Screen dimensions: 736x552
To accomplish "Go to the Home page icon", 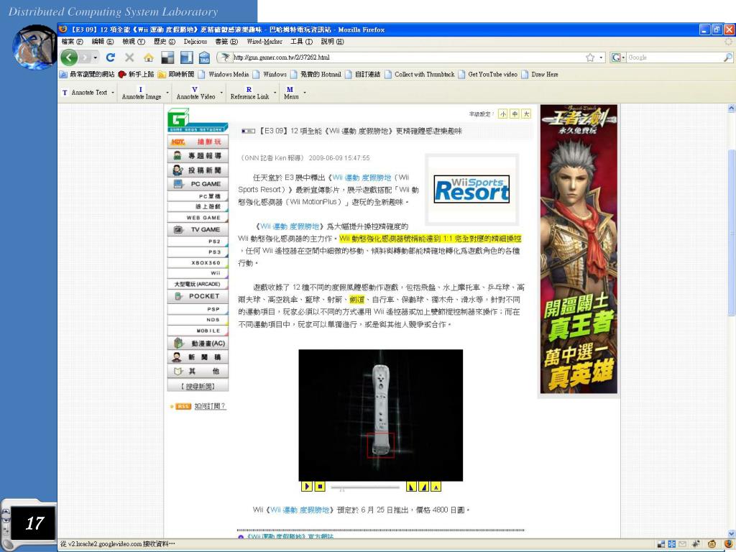I will [x=148, y=57].
